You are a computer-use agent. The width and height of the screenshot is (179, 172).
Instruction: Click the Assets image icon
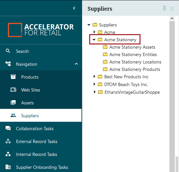coord(13,102)
